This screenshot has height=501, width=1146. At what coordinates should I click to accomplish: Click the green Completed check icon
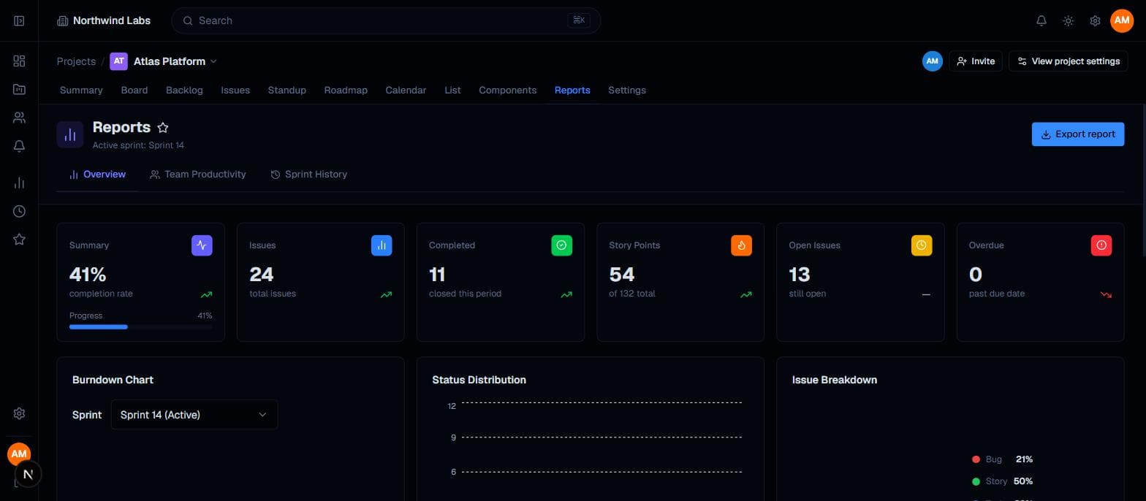click(x=561, y=245)
